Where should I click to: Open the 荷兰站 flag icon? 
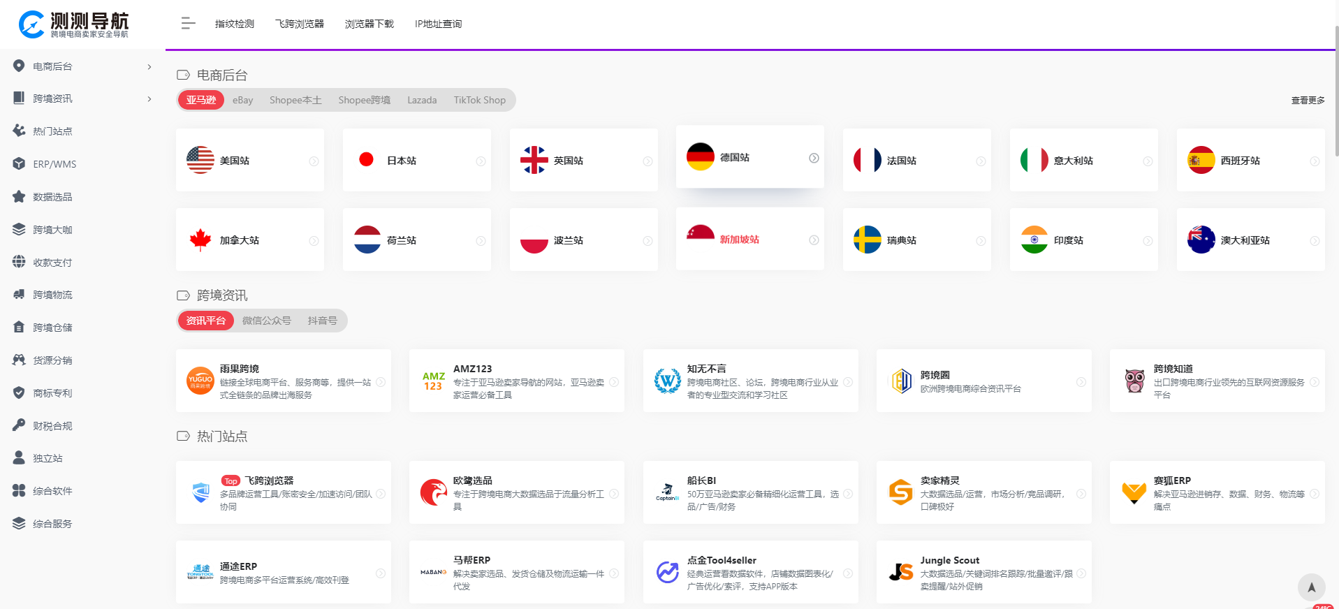pyautogui.click(x=367, y=240)
